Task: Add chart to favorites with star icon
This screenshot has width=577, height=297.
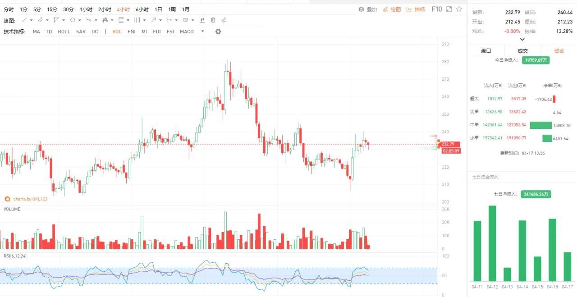Action: click(459, 9)
